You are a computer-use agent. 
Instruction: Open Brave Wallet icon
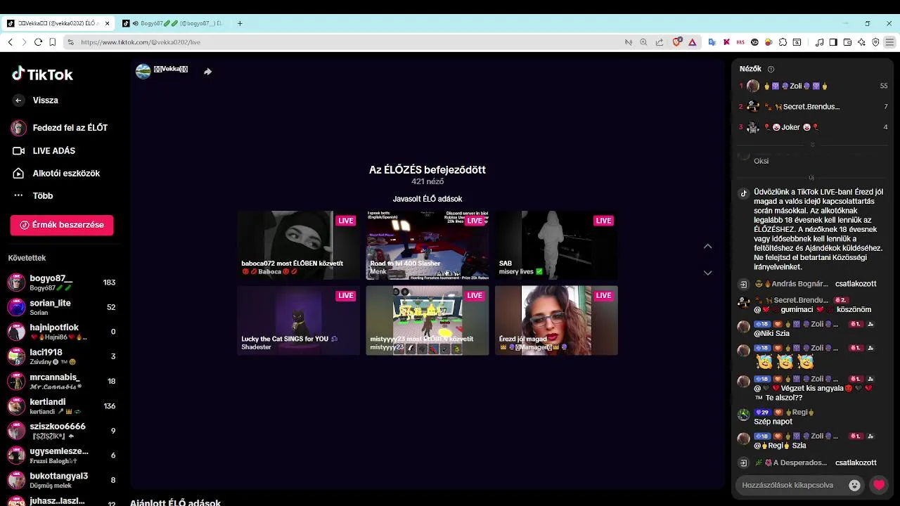[847, 42]
